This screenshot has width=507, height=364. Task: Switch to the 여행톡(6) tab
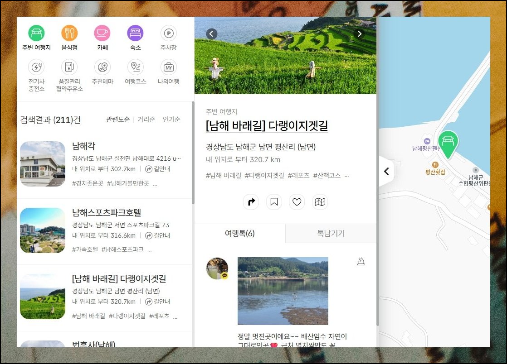click(240, 233)
